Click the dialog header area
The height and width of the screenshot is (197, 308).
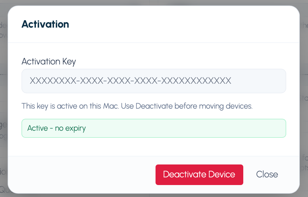coord(153,24)
